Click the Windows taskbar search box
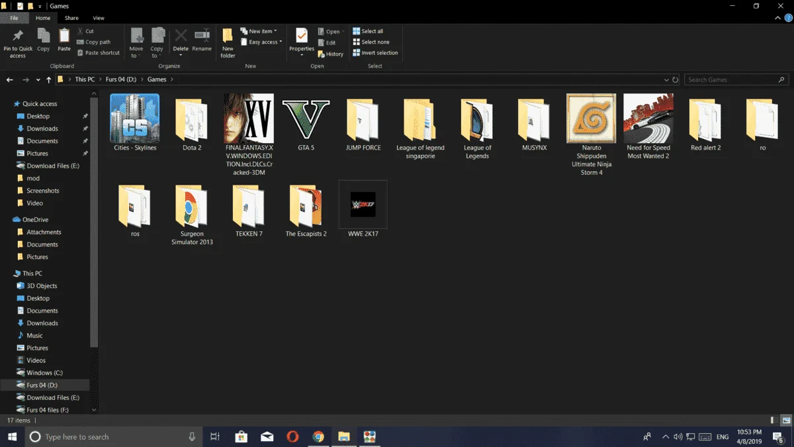 114,436
